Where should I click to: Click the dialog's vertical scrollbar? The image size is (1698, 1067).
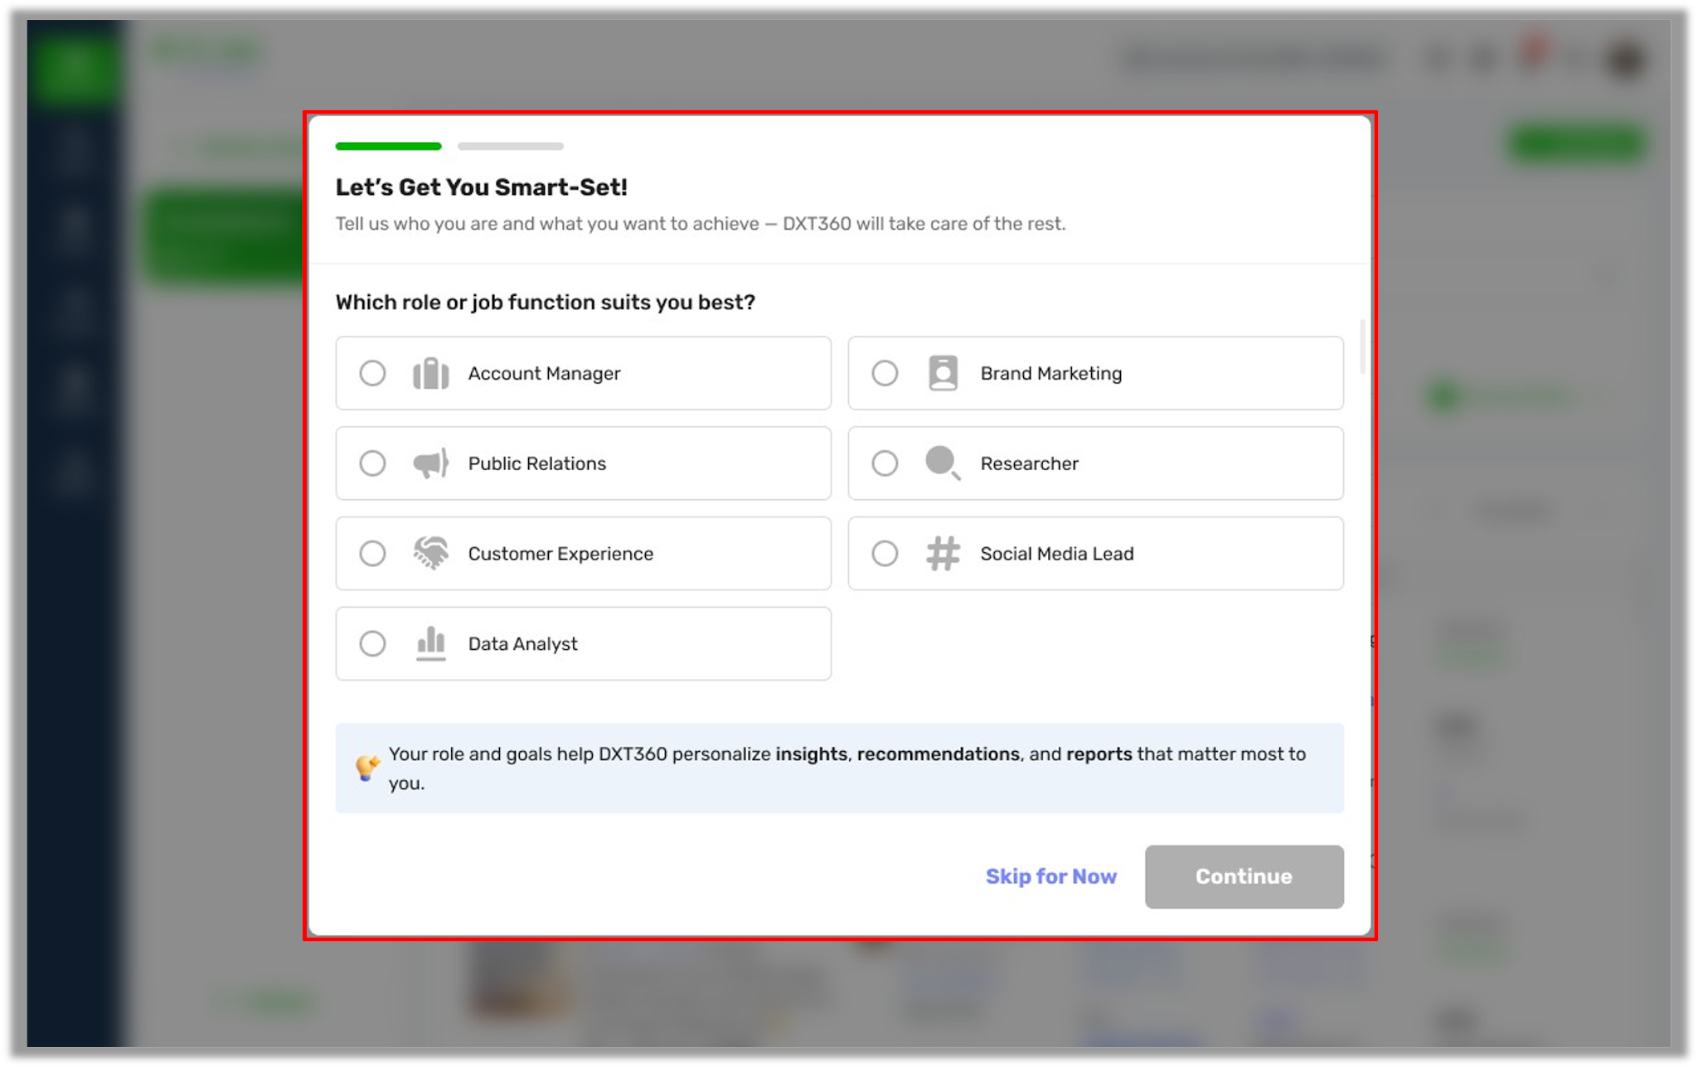1361,347
